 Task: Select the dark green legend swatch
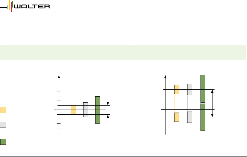pos(3,142)
